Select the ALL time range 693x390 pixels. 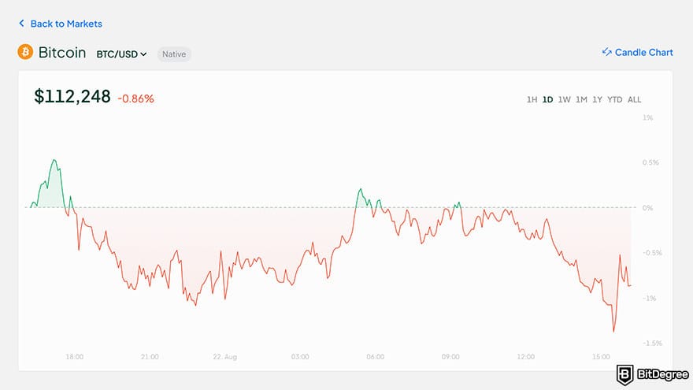tap(634, 99)
